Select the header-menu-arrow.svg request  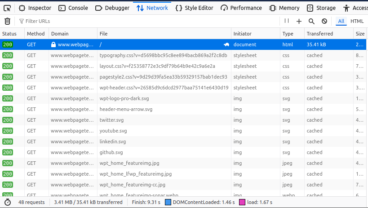(183, 110)
